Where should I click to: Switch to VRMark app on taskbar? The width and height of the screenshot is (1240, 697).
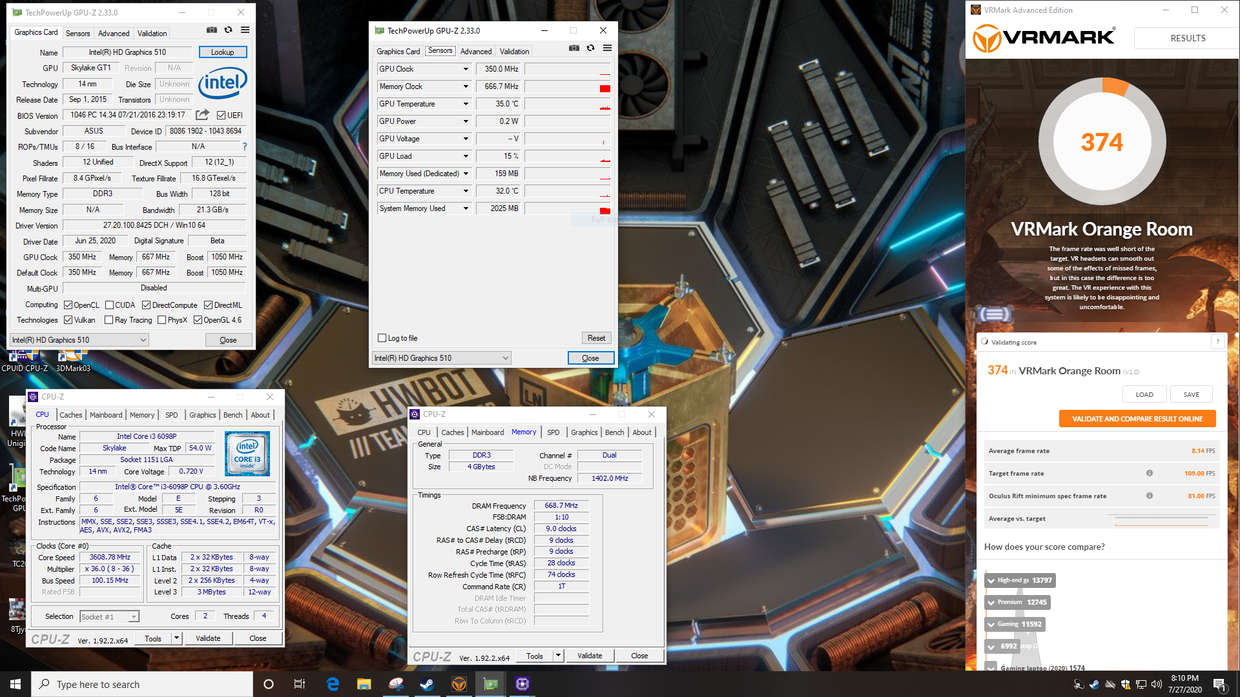(459, 684)
